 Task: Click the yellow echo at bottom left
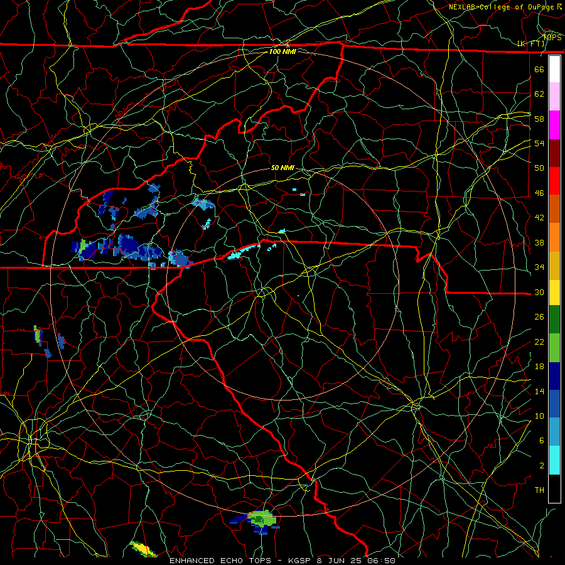pyautogui.click(x=143, y=549)
